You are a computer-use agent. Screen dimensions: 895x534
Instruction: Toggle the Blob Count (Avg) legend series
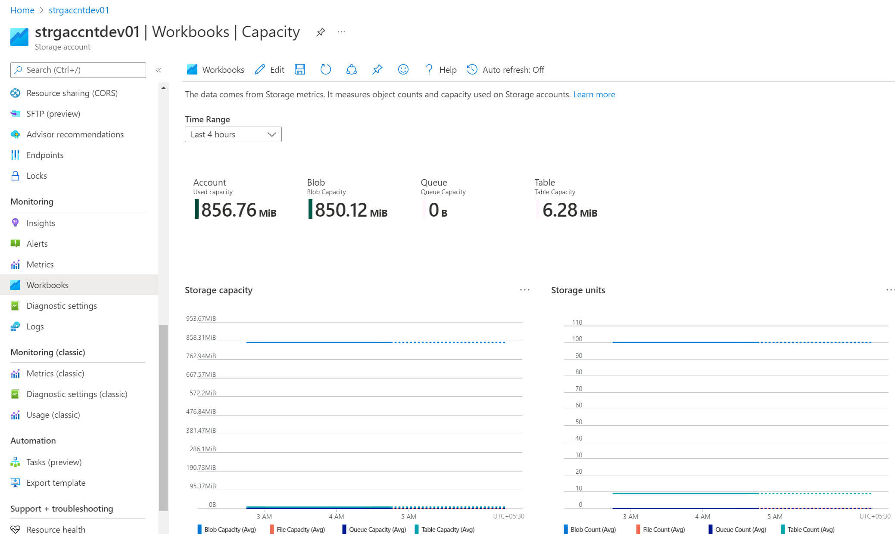click(x=593, y=529)
